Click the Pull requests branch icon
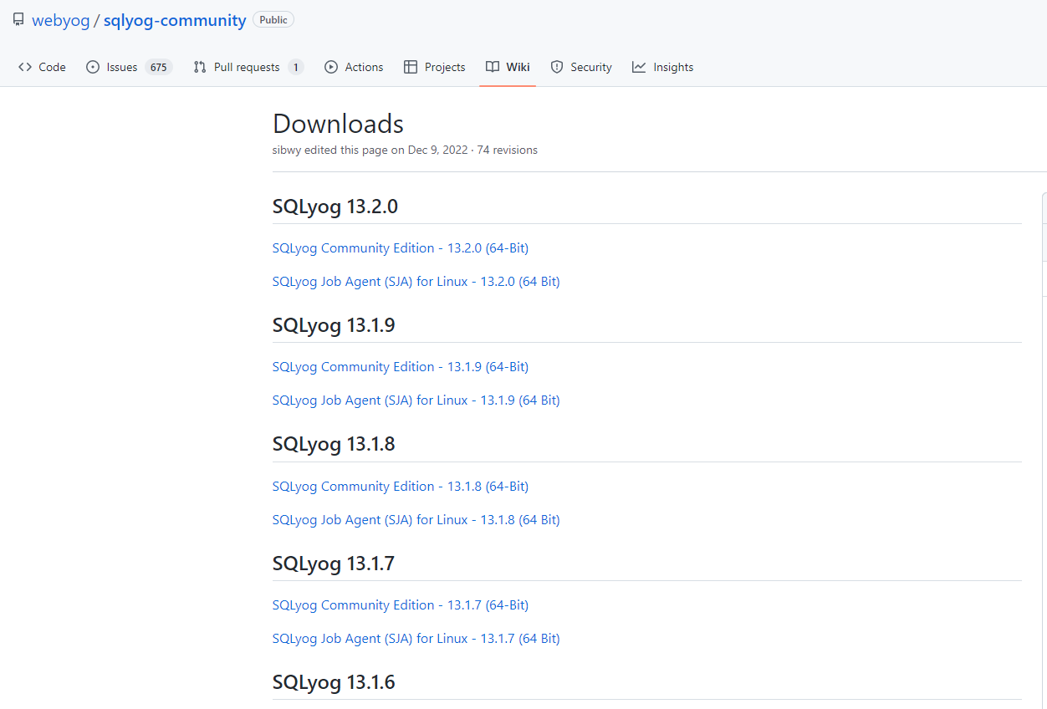Viewport: 1047px width, 709px height. pos(200,67)
